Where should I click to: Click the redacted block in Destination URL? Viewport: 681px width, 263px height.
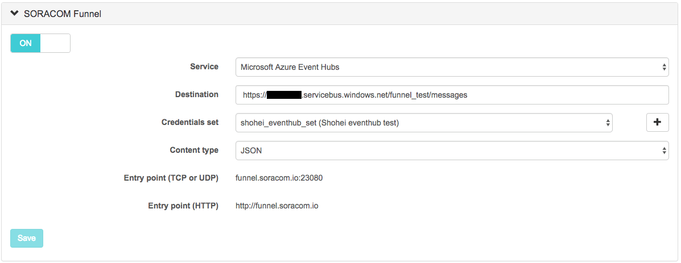[284, 95]
